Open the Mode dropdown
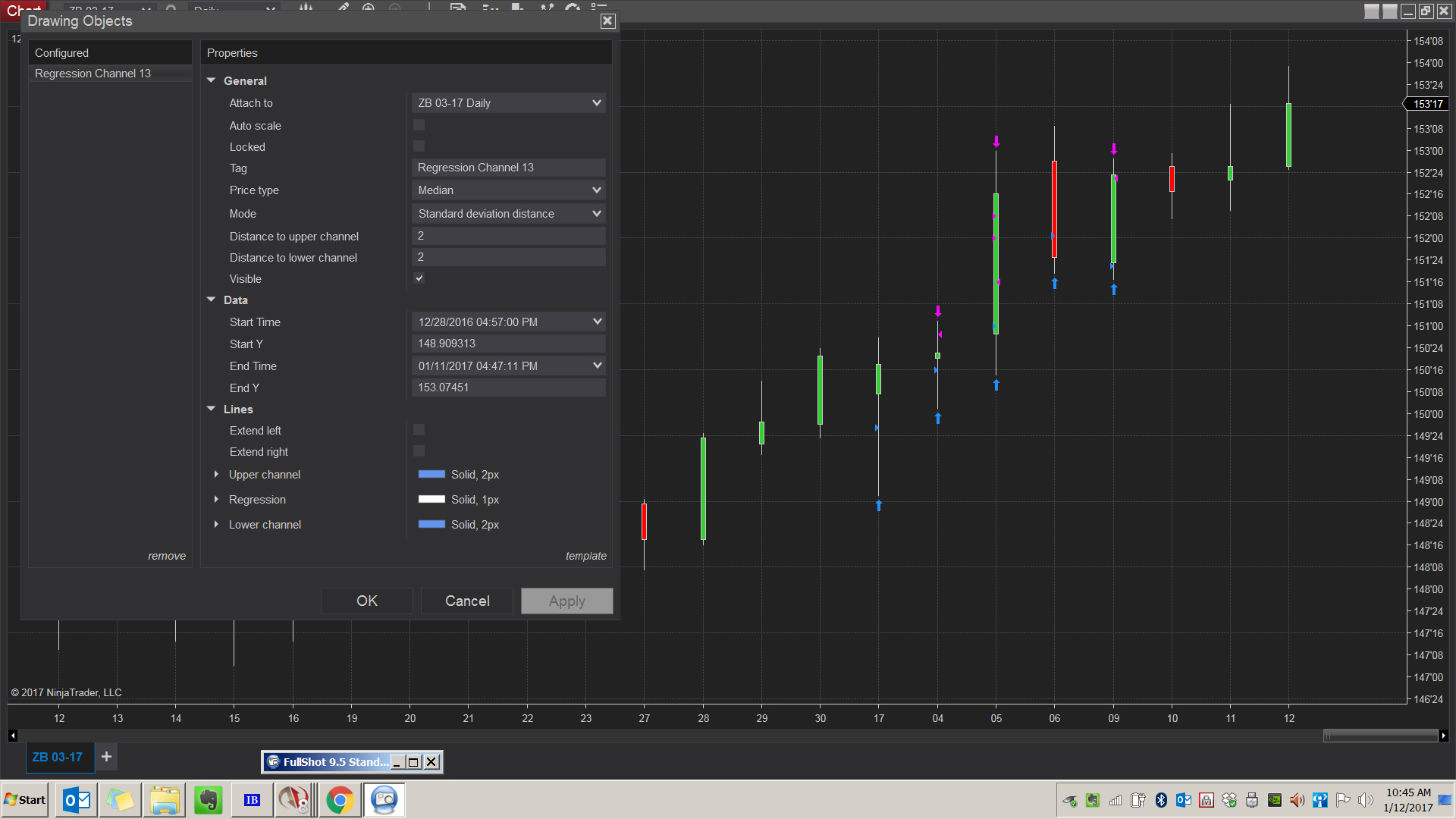This screenshot has height=819, width=1456. (x=508, y=214)
